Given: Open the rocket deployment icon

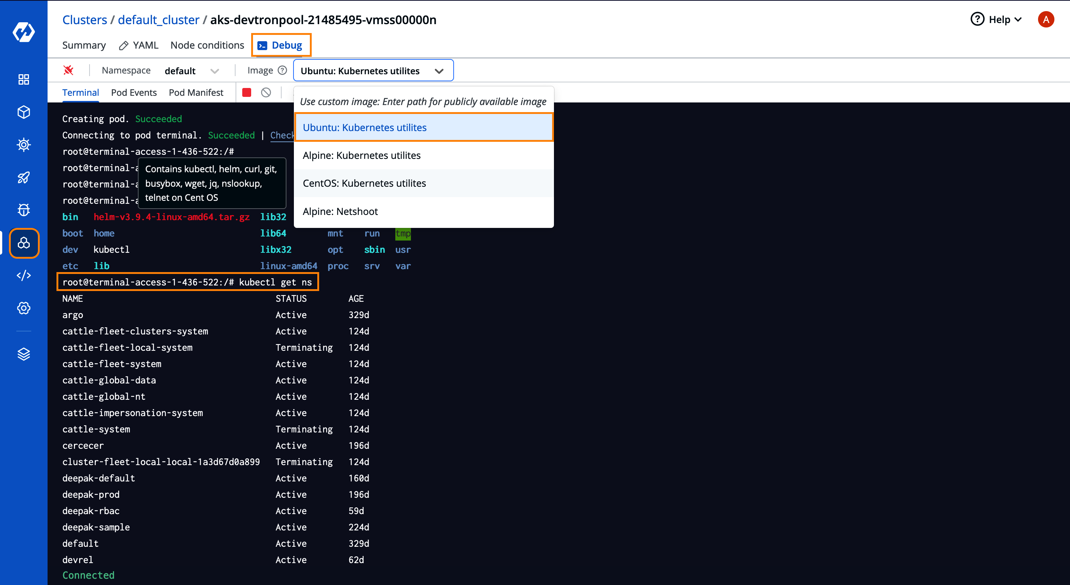Looking at the screenshot, I should click(x=24, y=177).
